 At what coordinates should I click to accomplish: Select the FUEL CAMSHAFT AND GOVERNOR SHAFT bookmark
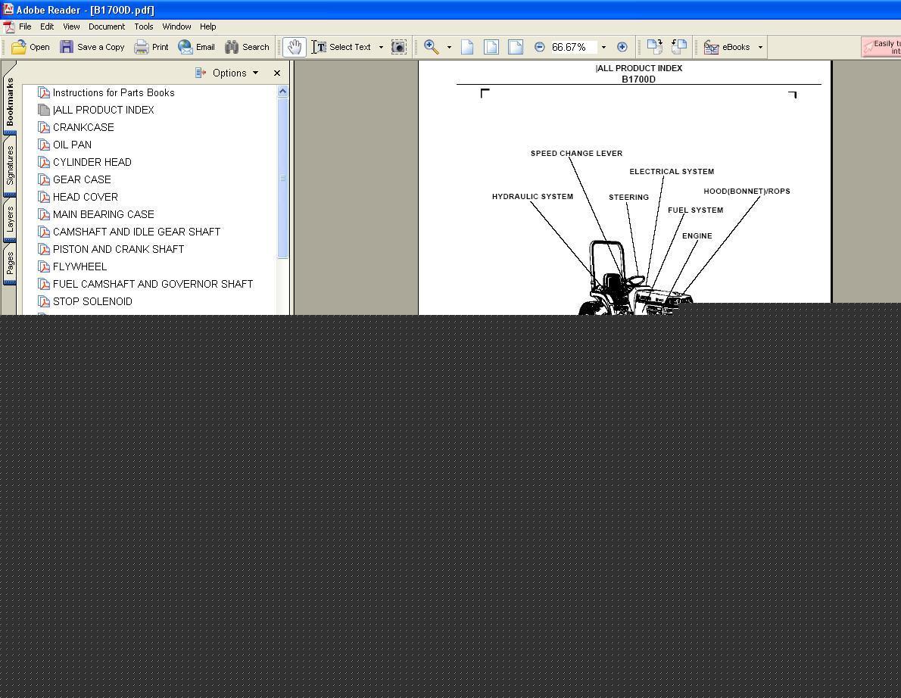point(153,285)
